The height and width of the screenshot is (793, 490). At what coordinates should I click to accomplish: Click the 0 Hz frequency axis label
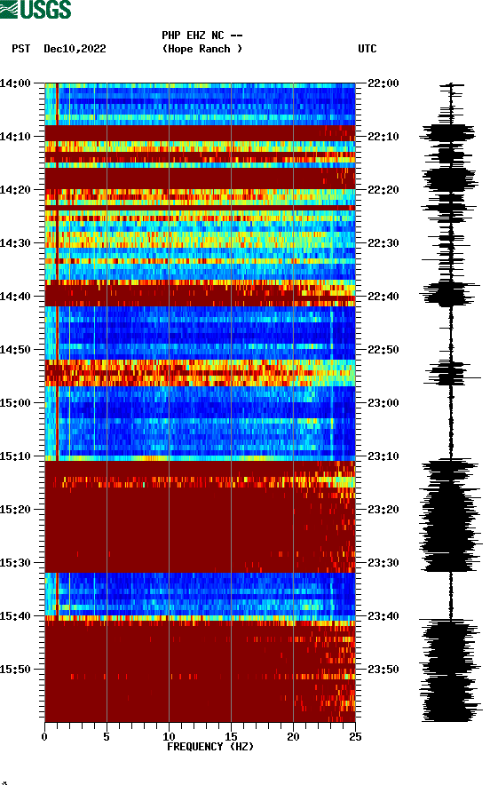click(44, 737)
